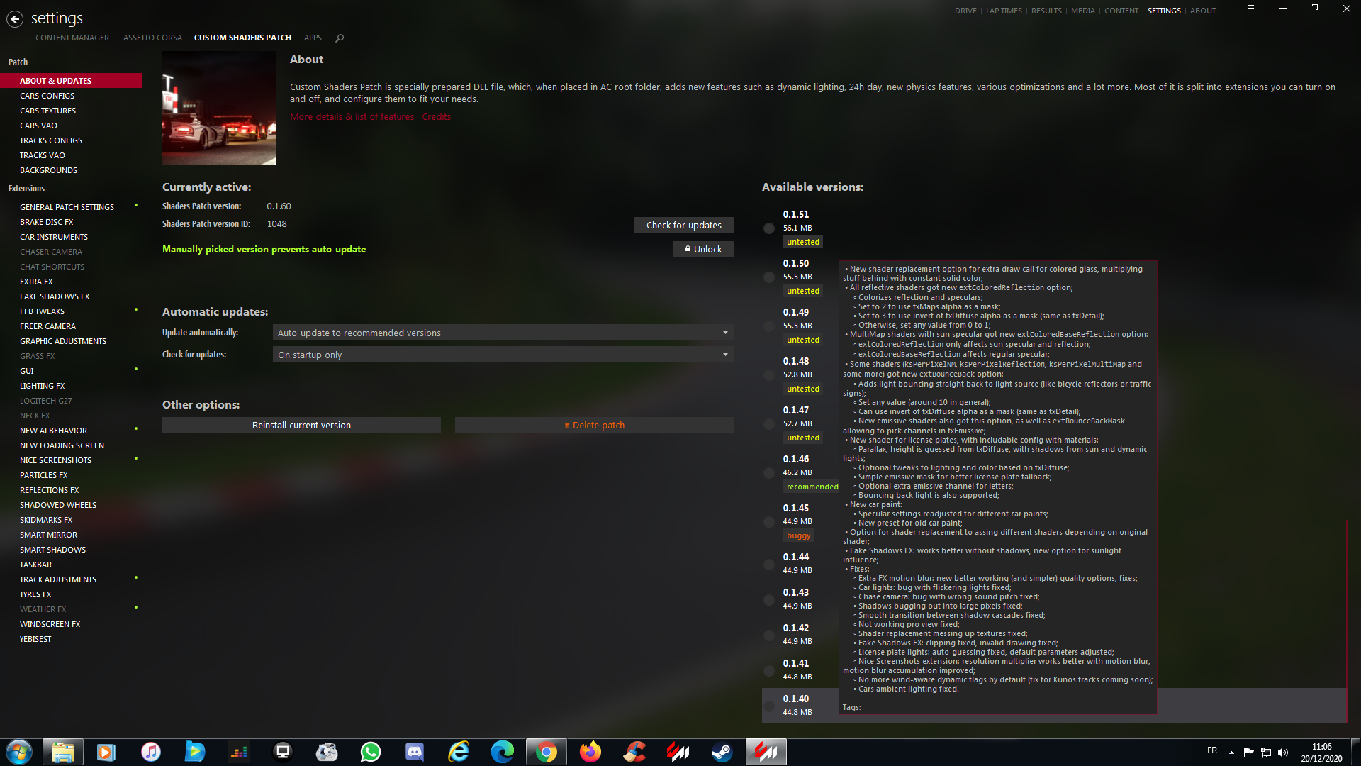Screen dimensions: 1361x766
Task: Switch to Content Manager settings tab
Action: point(72,38)
